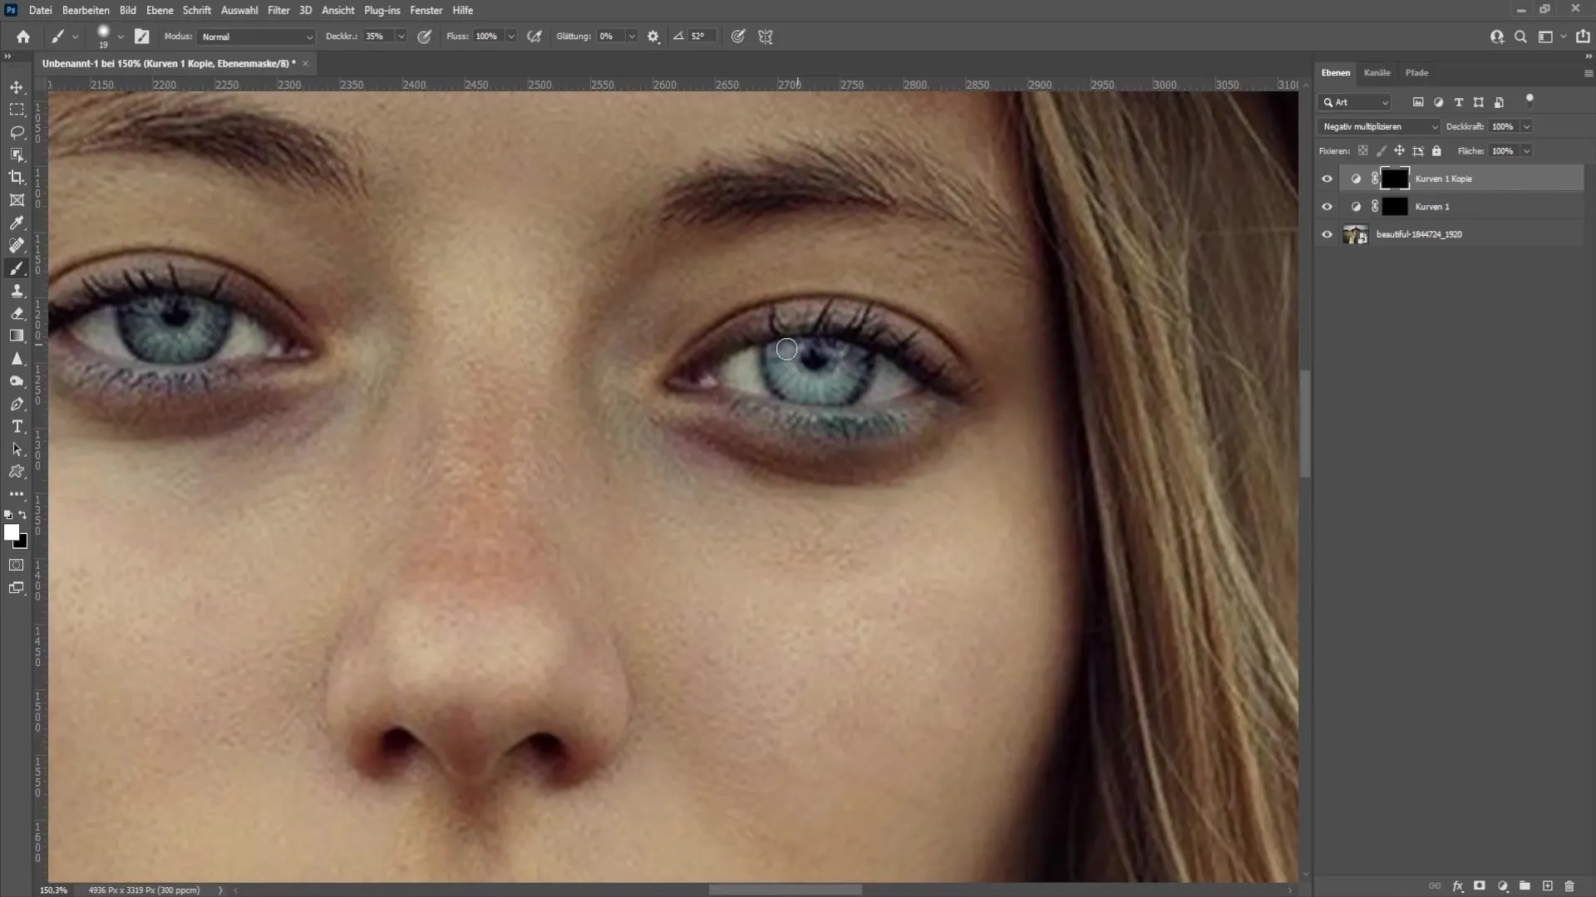Open the Edit Toolbar ellipsis menu
The height and width of the screenshot is (897, 1596).
(17, 494)
